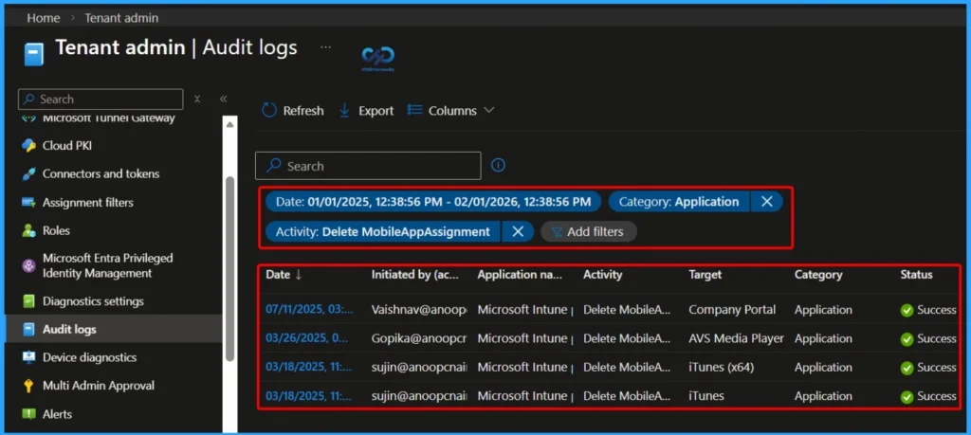Click the Device diagnostics icon
The width and height of the screenshot is (971, 435).
(x=28, y=357)
